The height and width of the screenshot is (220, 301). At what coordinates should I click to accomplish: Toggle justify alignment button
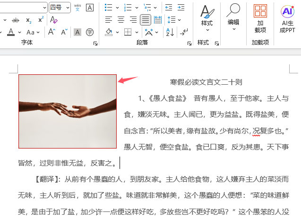pos(146,20)
